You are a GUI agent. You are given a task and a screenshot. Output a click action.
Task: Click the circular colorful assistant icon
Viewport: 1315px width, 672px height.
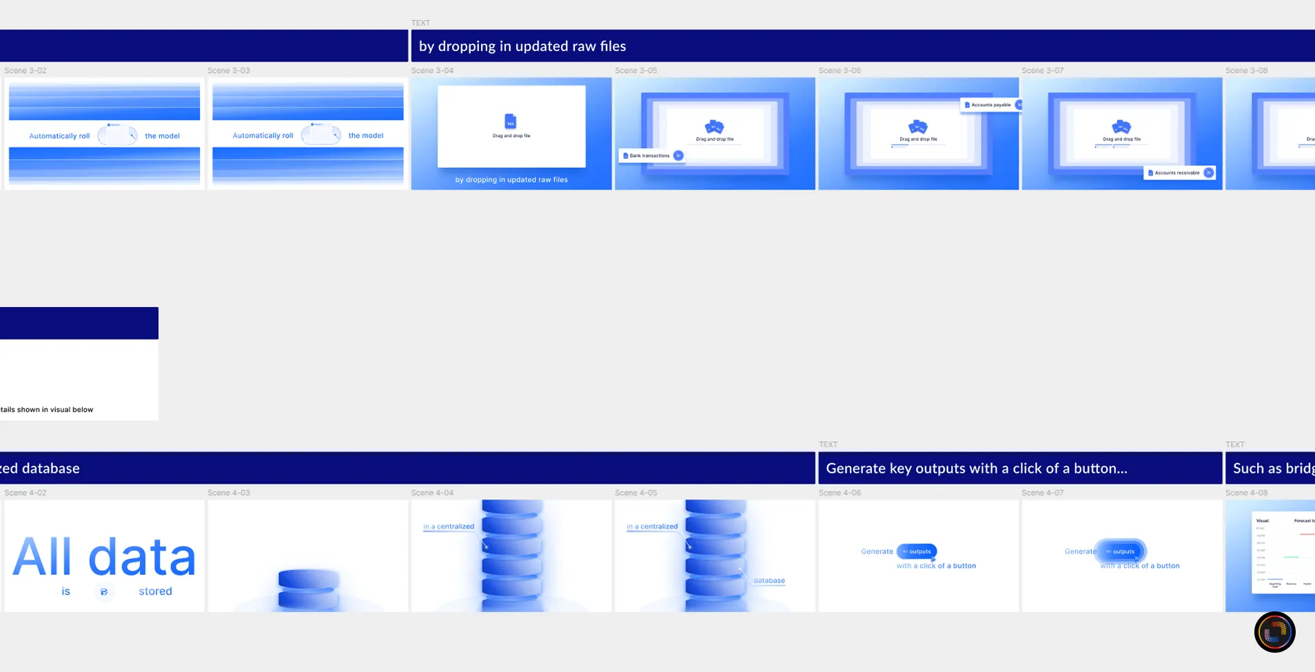click(1274, 631)
